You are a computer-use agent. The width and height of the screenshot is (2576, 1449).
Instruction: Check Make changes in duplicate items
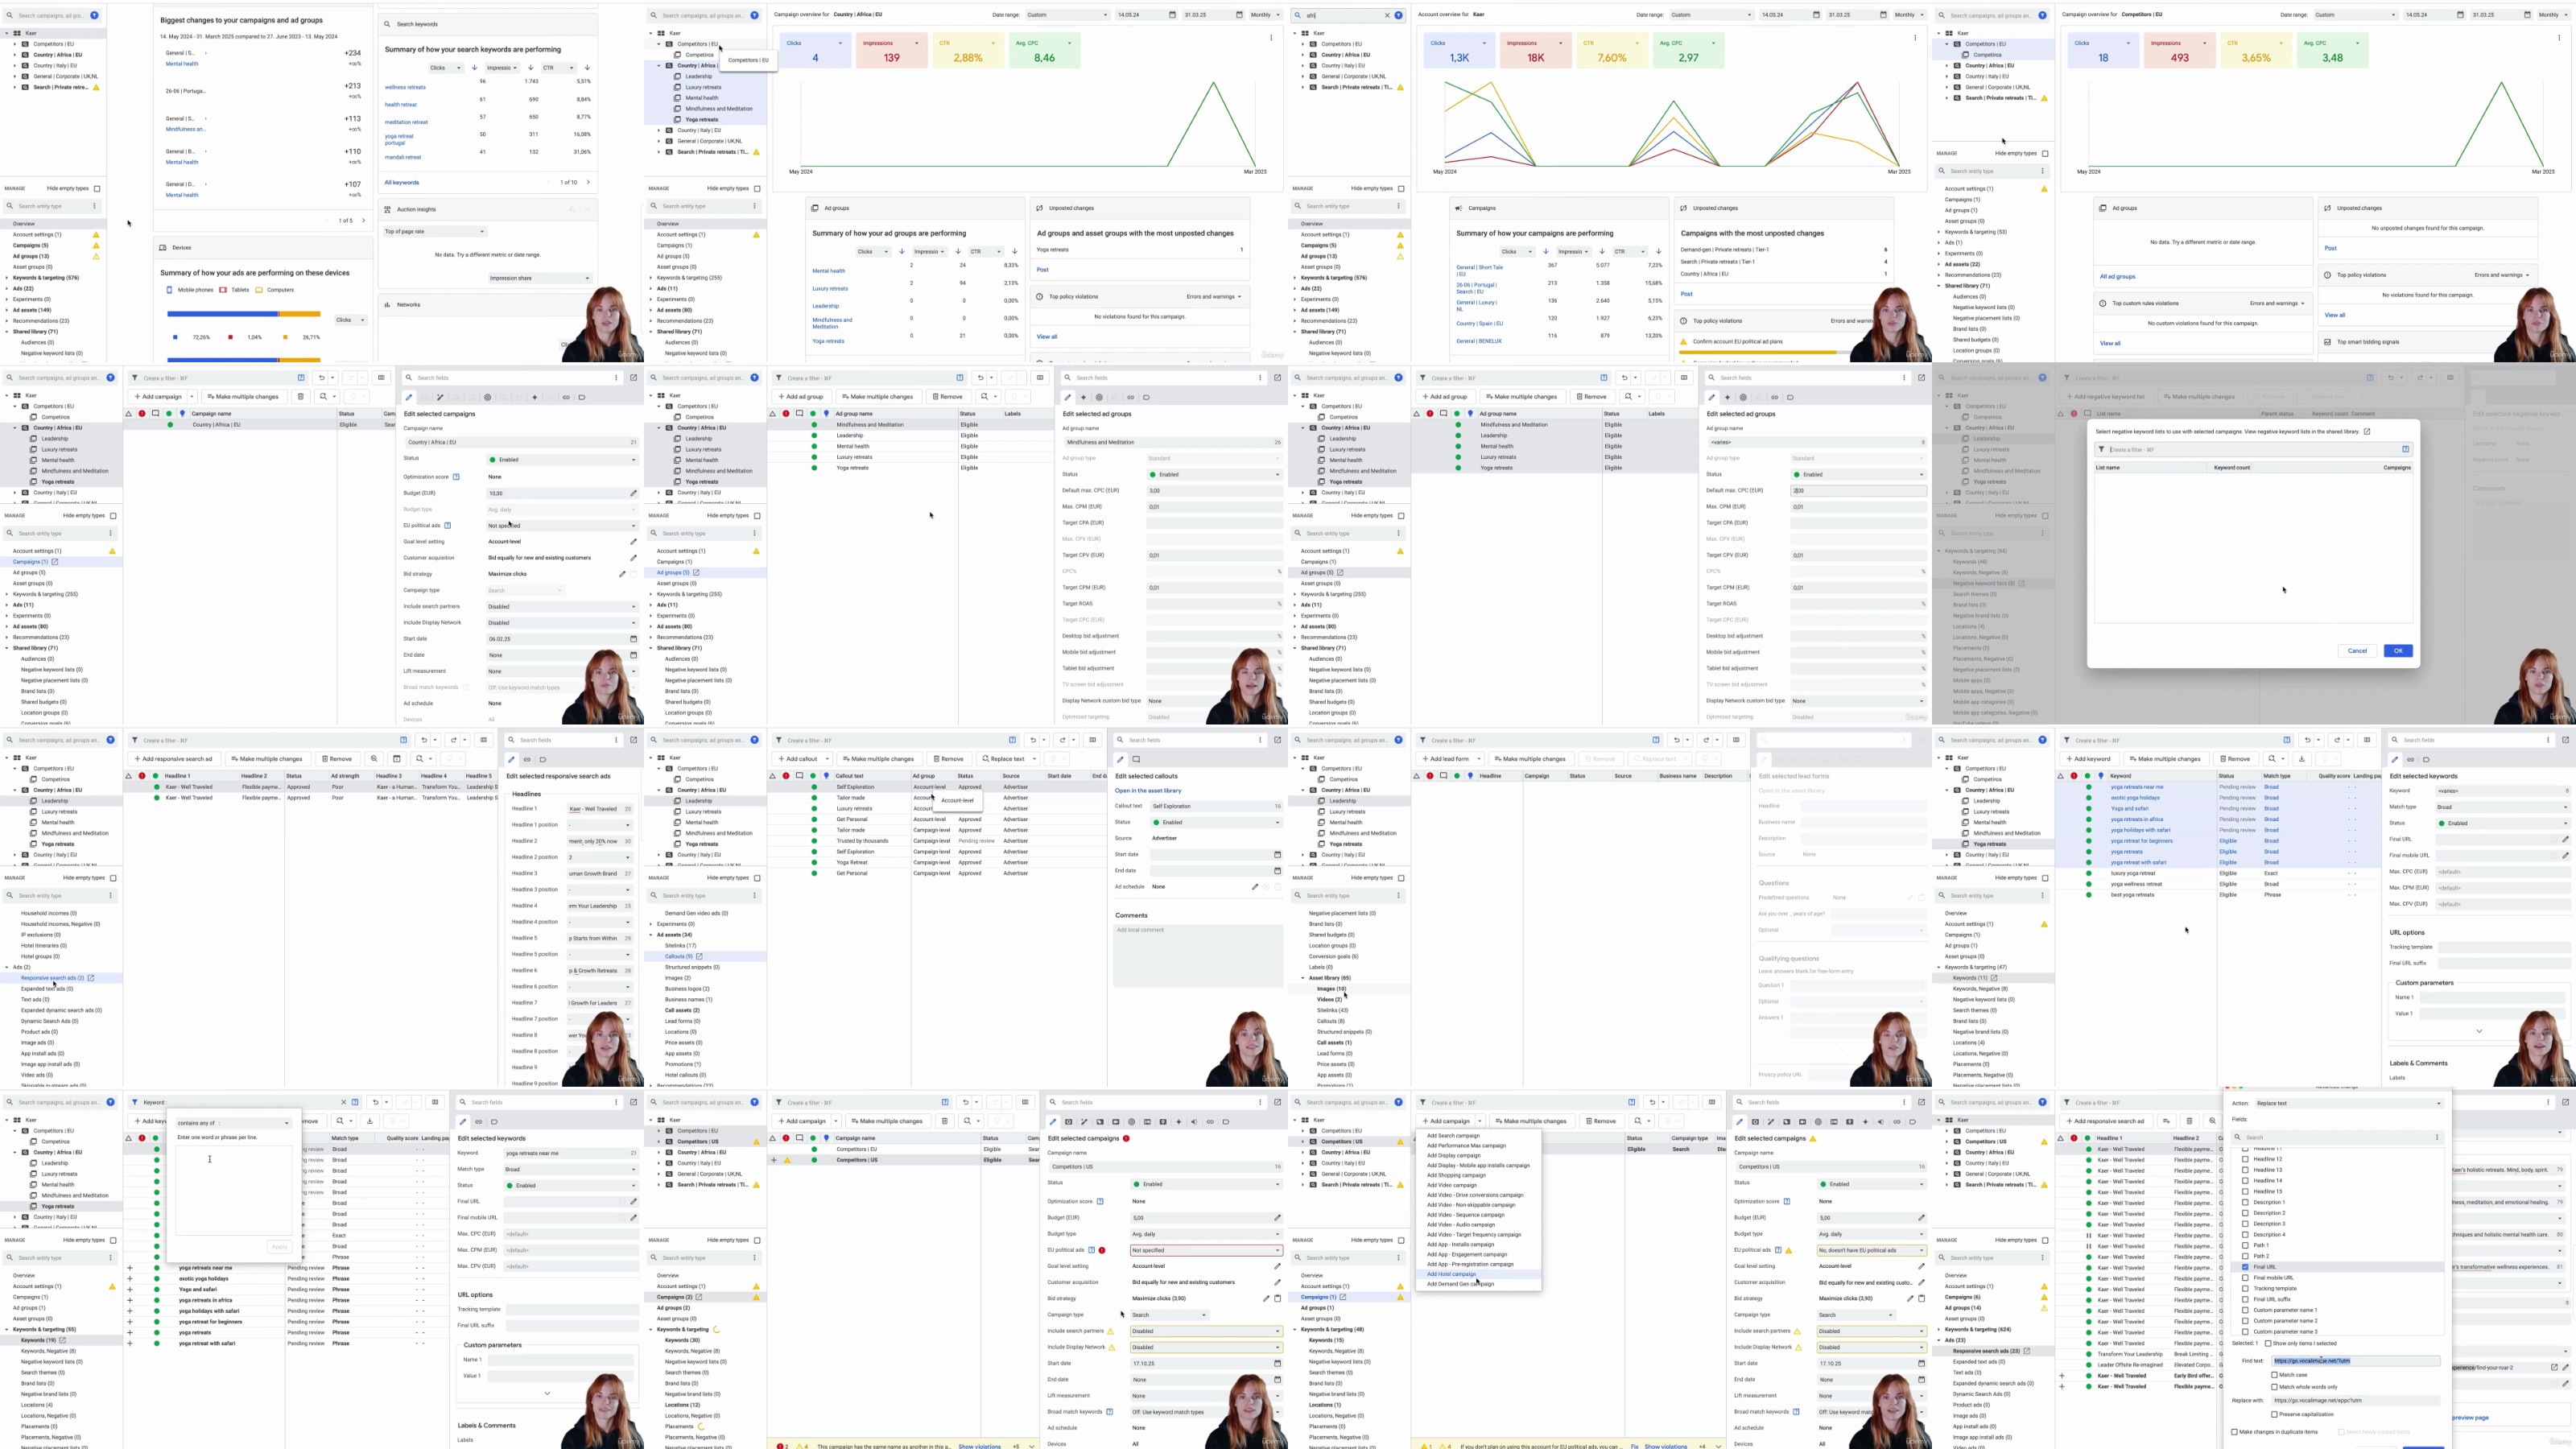(2235, 1432)
